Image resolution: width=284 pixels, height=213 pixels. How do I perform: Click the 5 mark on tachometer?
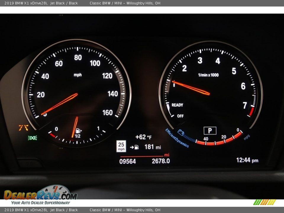click(234, 71)
